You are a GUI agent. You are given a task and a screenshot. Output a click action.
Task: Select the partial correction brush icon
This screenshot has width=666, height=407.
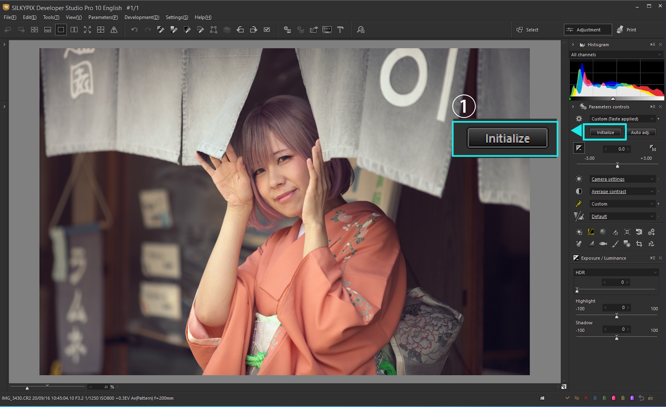point(615,244)
